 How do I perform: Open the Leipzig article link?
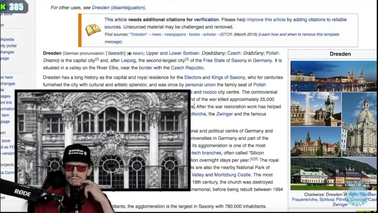point(128,60)
